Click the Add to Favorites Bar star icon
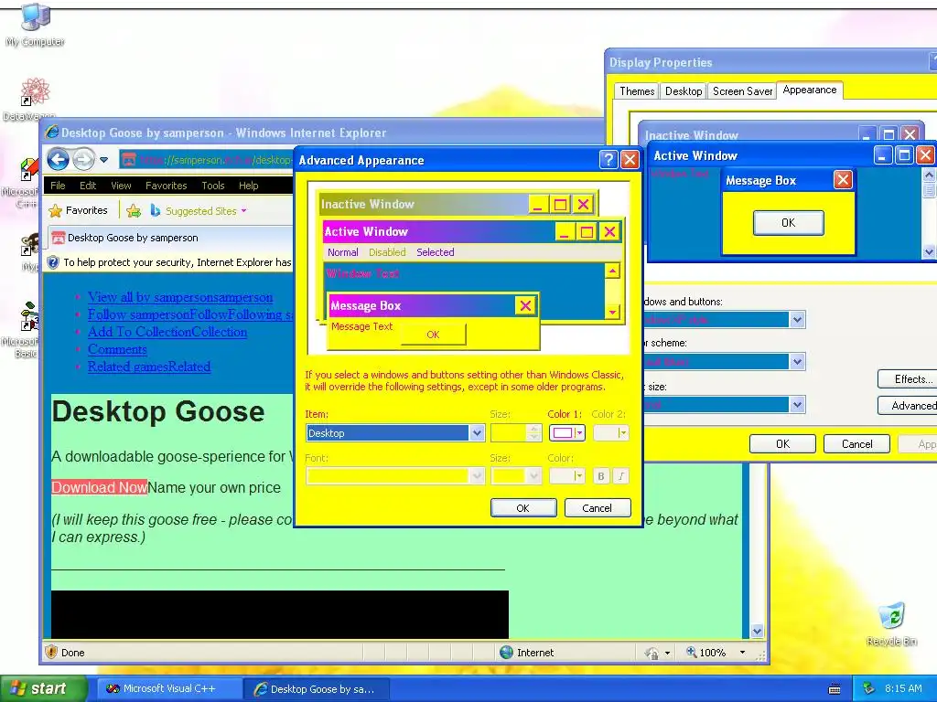Viewport: 937px width, 702px height. click(x=134, y=211)
